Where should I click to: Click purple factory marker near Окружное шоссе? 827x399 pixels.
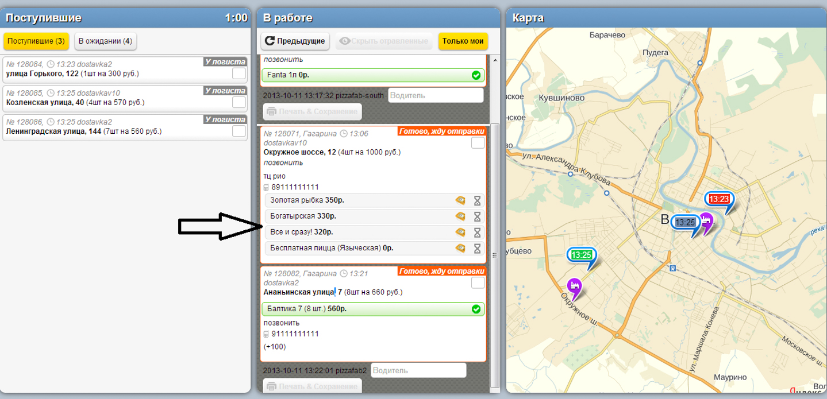(x=574, y=286)
